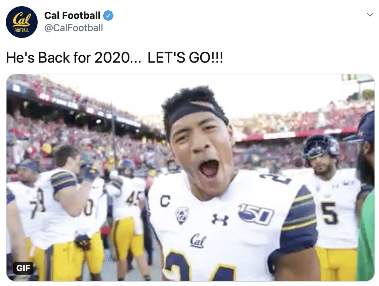Visit the @CalFootball handle link
Viewport: 379px width, 286px height.
(x=74, y=28)
